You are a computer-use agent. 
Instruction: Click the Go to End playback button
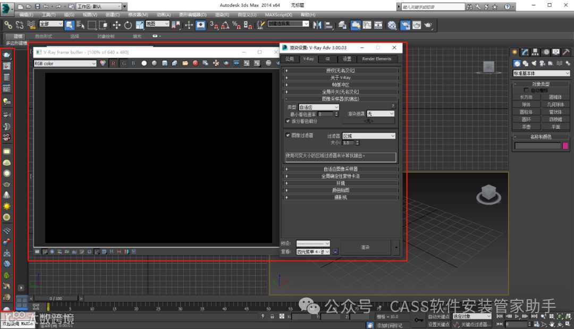535,316
